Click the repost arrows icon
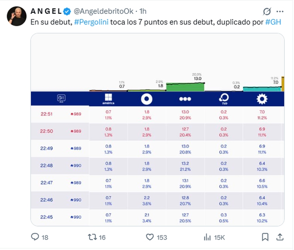This screenshot has height=250, width=294. coord(92,237)
